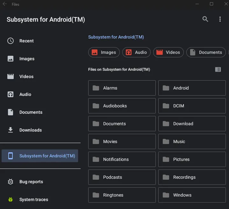Open Audio label in the sidebar
This screenshot has height=209, width=229.
pyautogui.click(x=25, y=94)
